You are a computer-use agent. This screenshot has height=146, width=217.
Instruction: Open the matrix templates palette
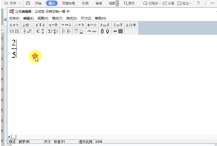pos(118,31)
